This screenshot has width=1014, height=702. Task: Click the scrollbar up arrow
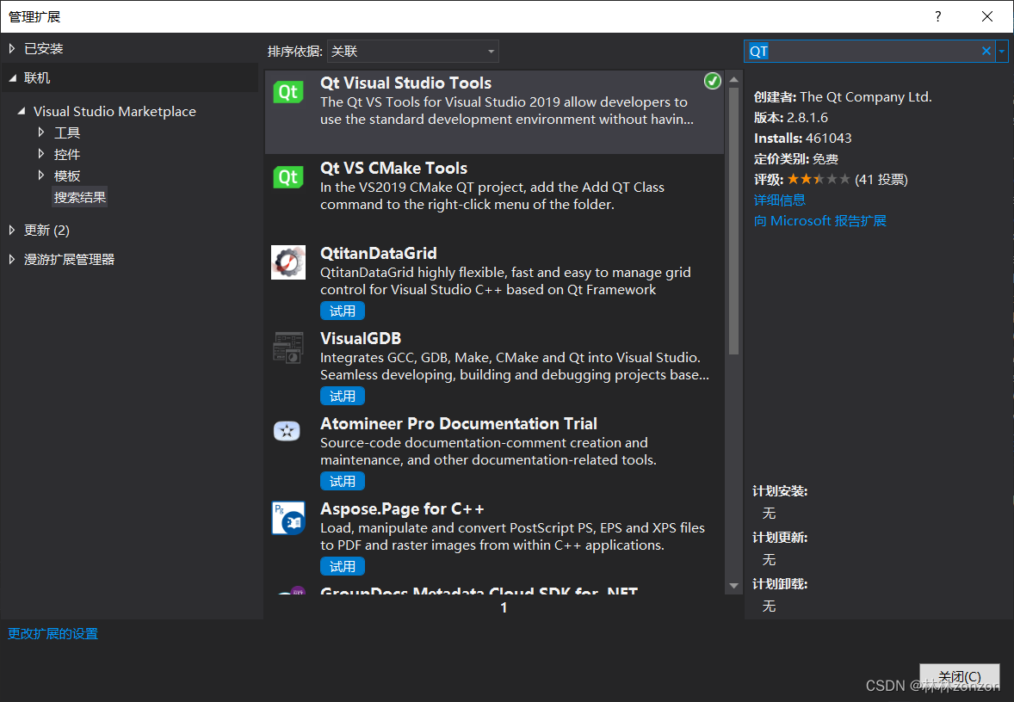coord(733,79)
